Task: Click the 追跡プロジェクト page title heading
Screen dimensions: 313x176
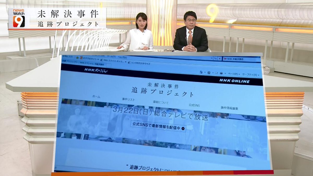Action: pos(162,92)
